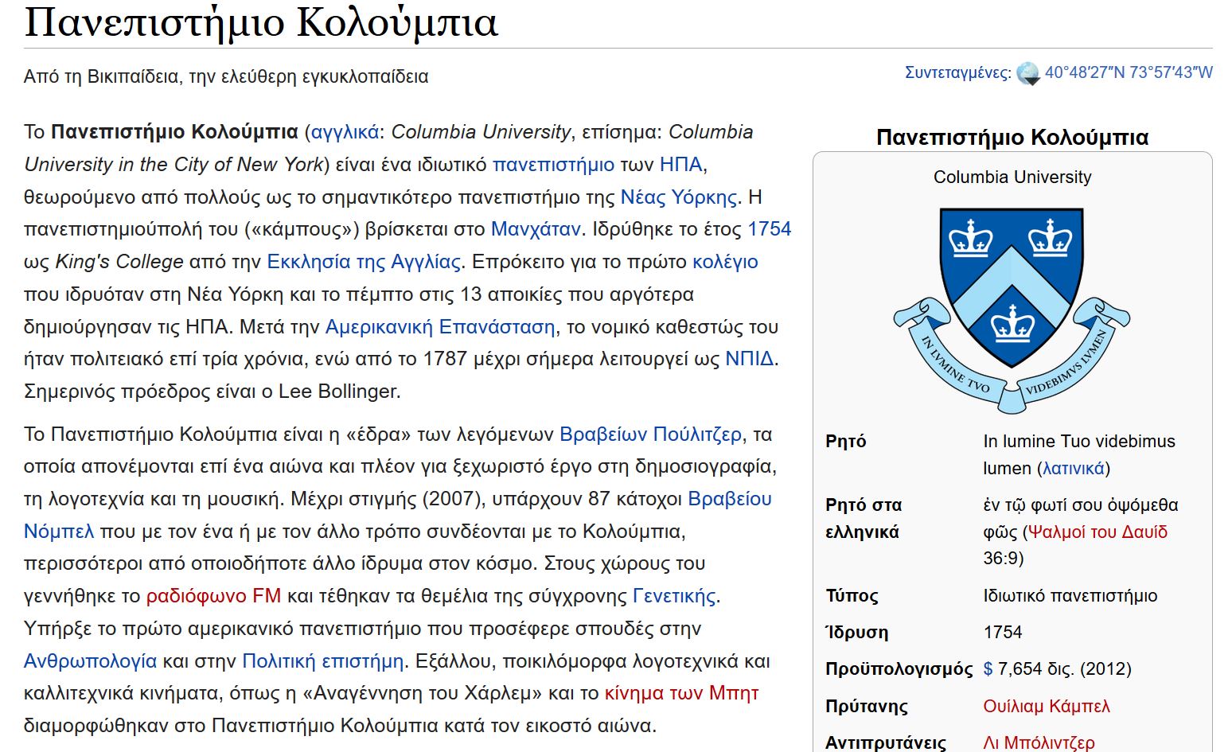This screenshot has height=752, width=1232.
Task: Click the Ιδιωτικό πανεπιστήμιο value
Action: click(x=1070, y=595)
